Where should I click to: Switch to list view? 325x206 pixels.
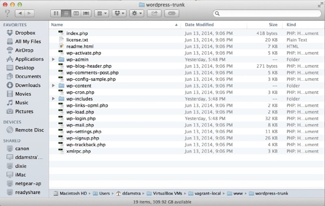pos(66,13)
